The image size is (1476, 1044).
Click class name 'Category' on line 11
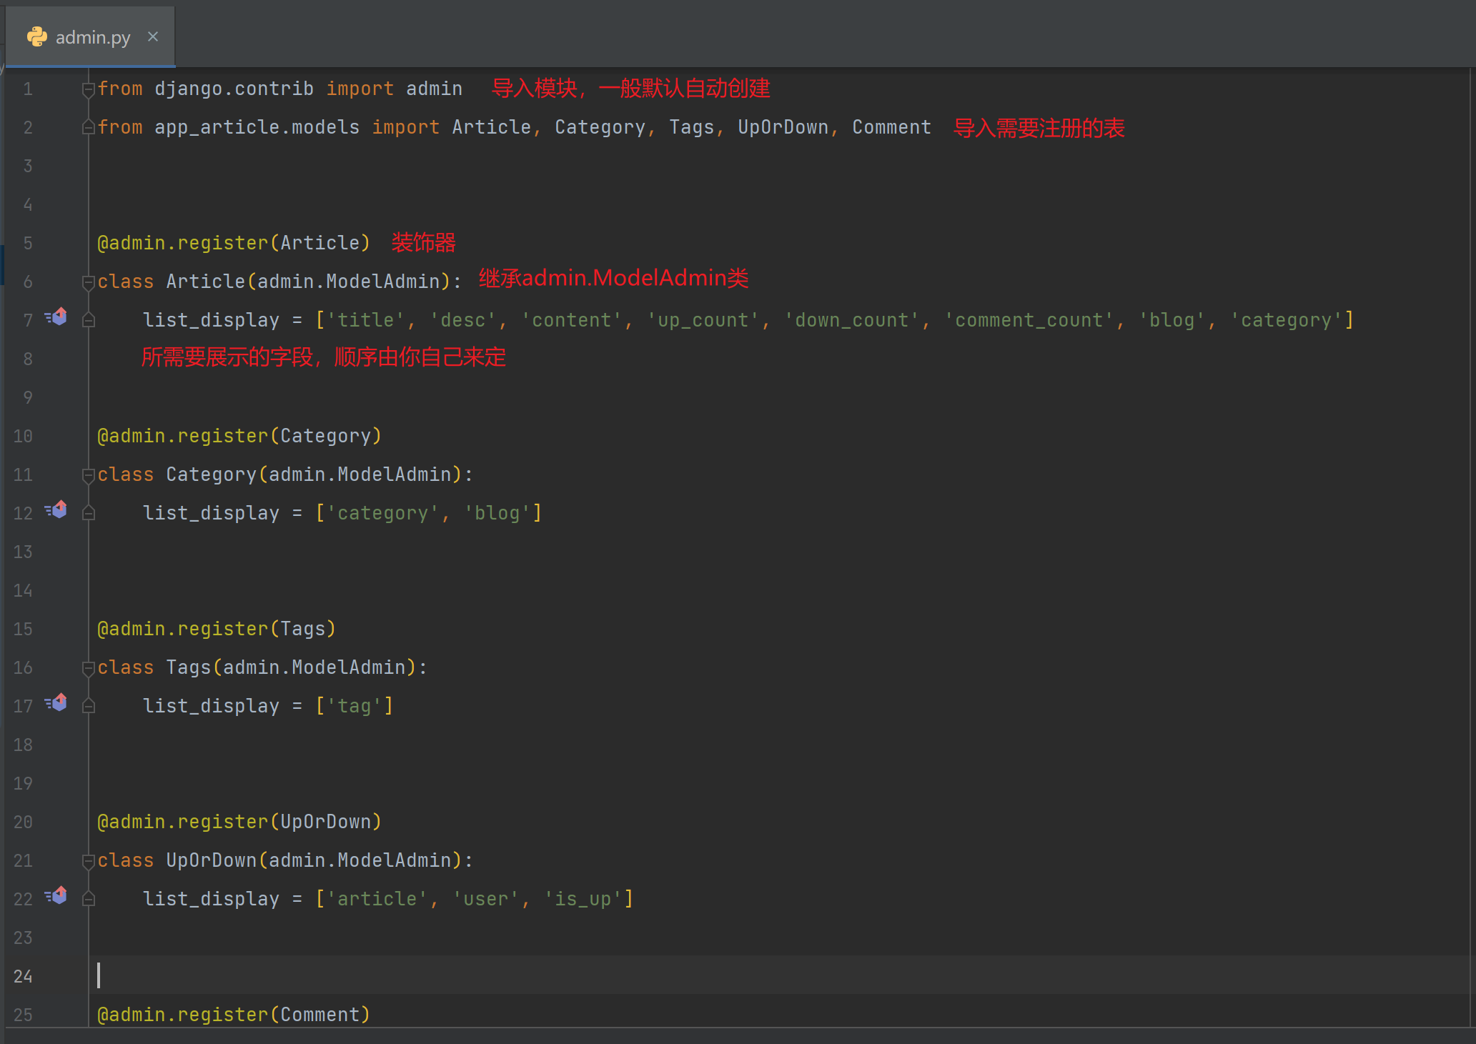pyautogui.click(x=212, y=474)
